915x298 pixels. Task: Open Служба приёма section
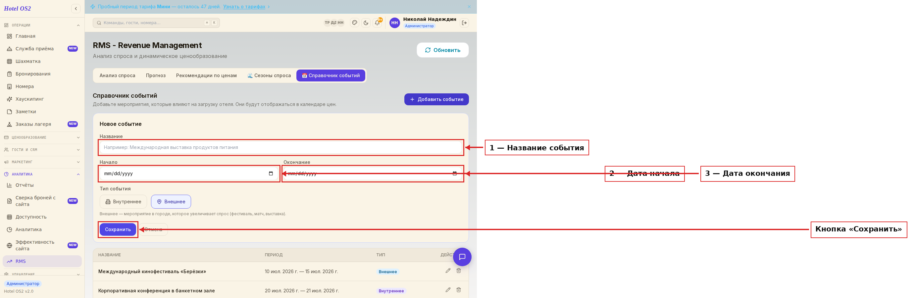42,49
